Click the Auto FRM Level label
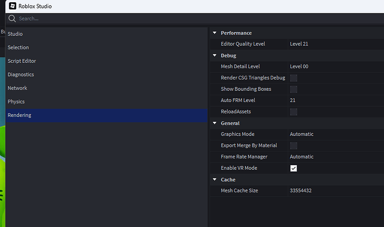 (238, 100)
